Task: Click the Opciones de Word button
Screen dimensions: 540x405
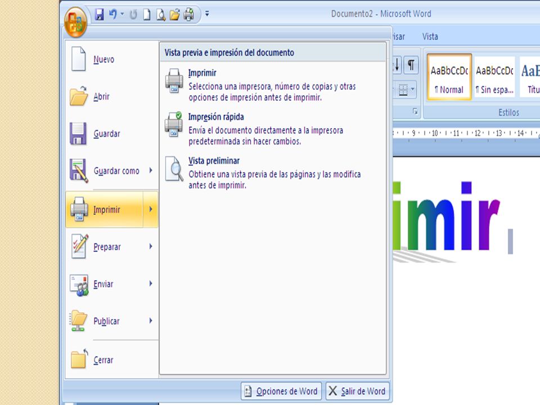Action: [x=281, y=391]
